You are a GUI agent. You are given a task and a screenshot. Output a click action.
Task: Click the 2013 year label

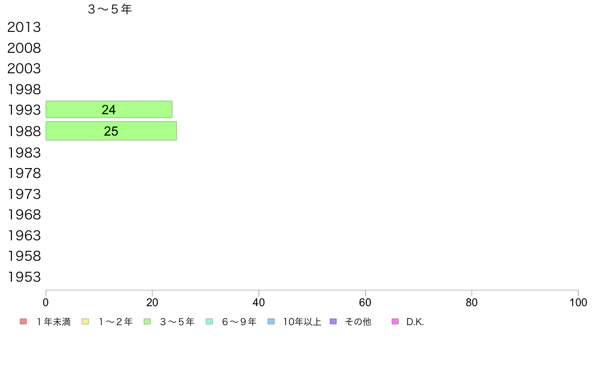(x=24, y=27)
